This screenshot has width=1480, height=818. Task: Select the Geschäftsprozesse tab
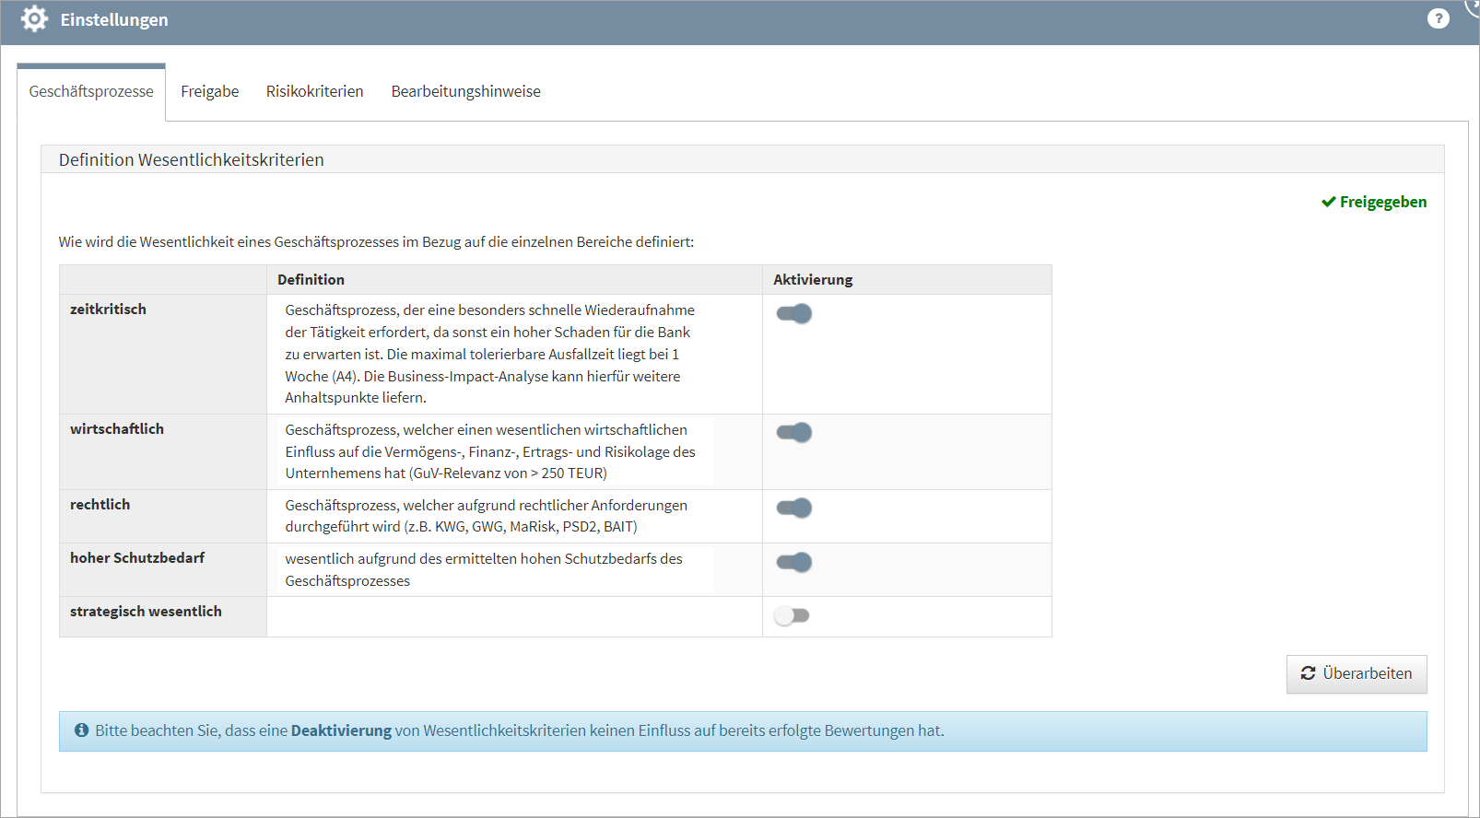[x=91, y=91]
